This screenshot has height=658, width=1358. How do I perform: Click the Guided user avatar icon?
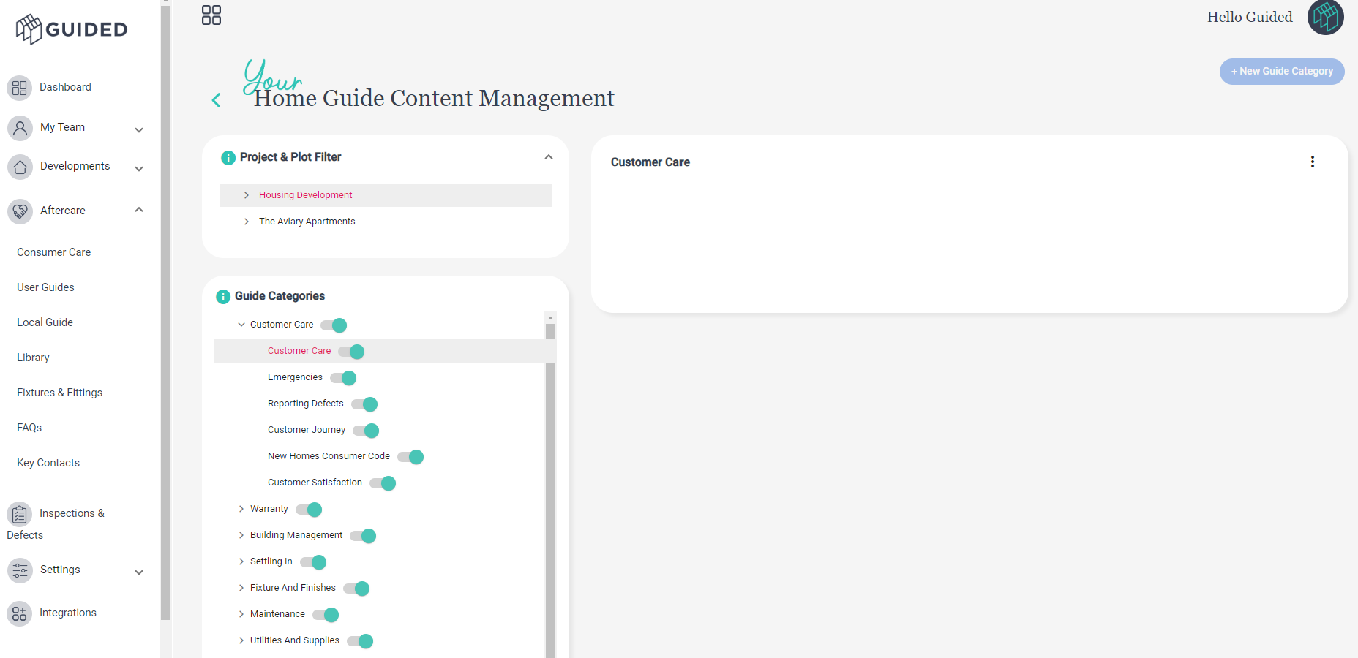pyautogui.click(x=1326, y=17)
